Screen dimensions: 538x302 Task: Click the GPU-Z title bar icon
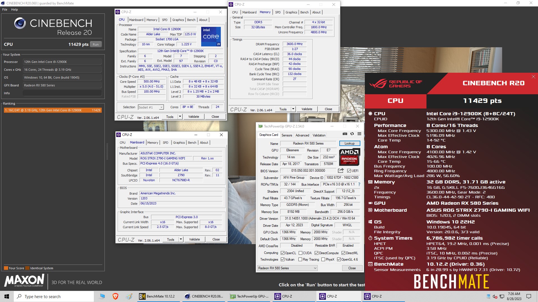point(260,126)
